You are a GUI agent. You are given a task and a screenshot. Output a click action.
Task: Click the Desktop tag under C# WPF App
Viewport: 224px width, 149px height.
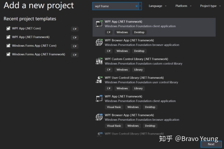coord(139,32)
